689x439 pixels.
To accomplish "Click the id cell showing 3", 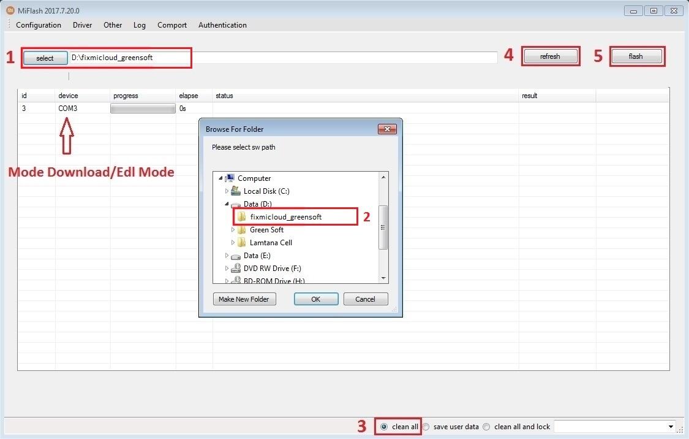I will 24,108.
